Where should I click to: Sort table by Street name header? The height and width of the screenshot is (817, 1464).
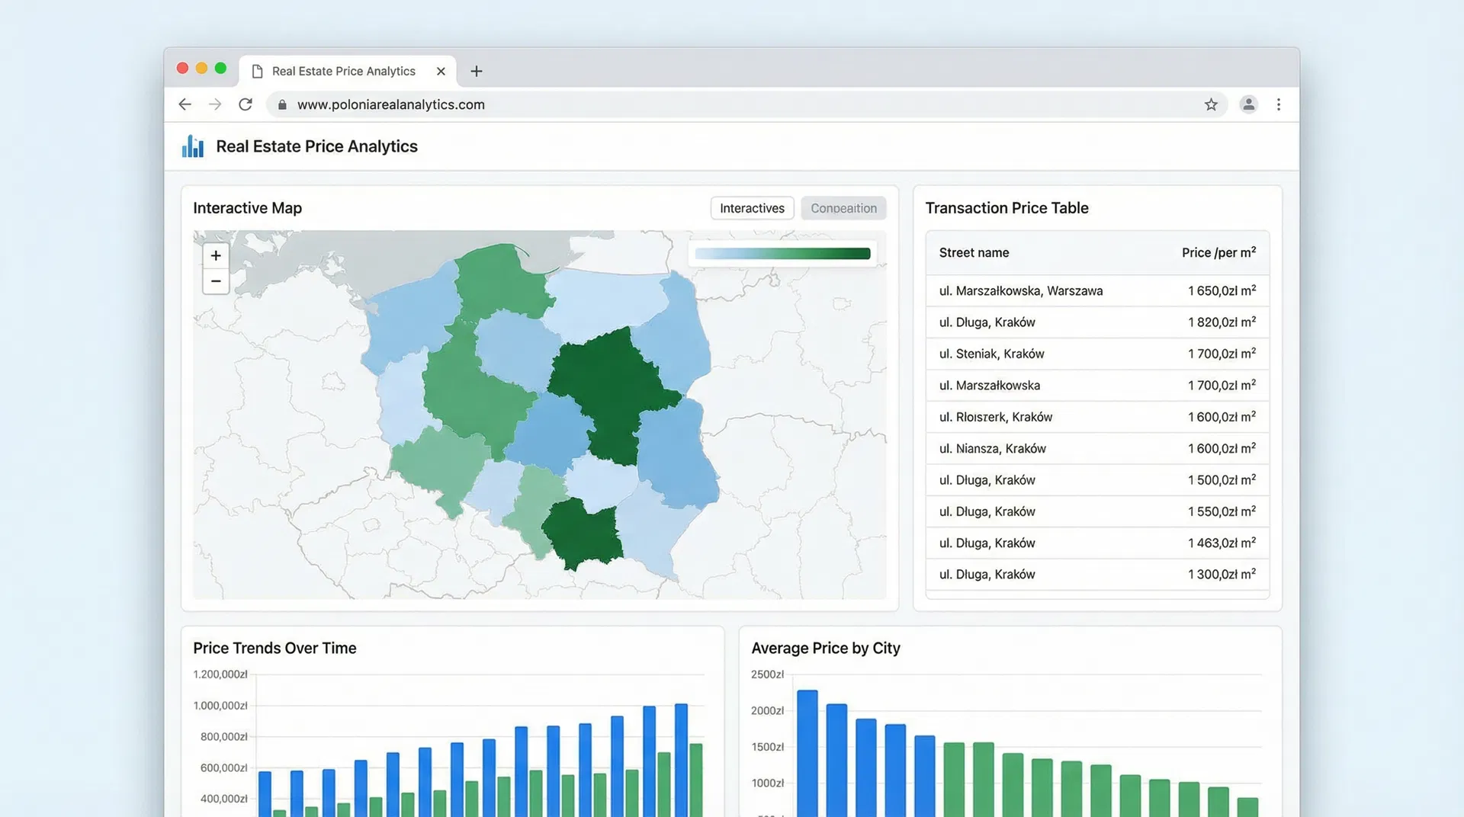click(x=974, y=252)
